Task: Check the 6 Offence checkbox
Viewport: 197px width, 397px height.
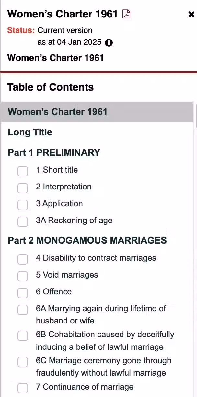Action: click(23, 293)
